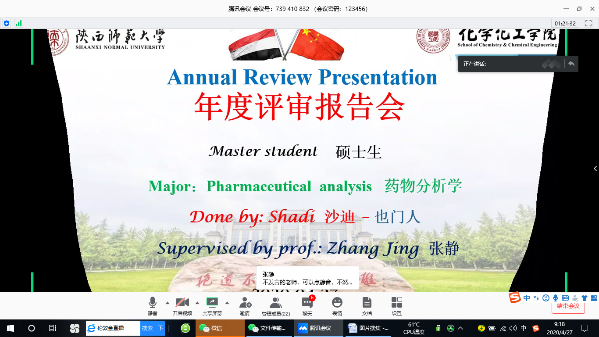This screenshot has width=599, height=337.
Task: Expand the share options arrow beside 共享屏幕
Action: tap(227, 303)
